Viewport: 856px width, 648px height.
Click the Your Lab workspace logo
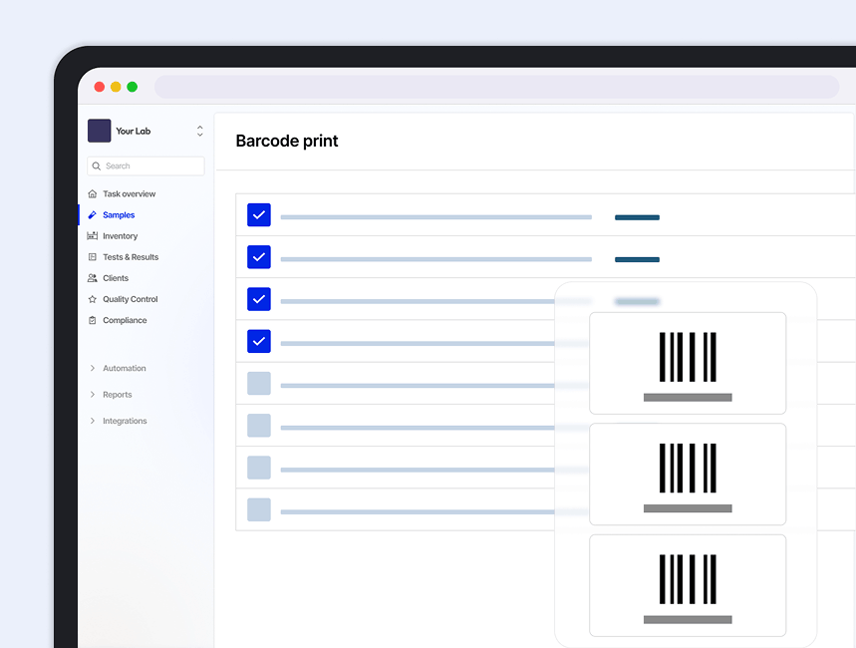point(100,131)
